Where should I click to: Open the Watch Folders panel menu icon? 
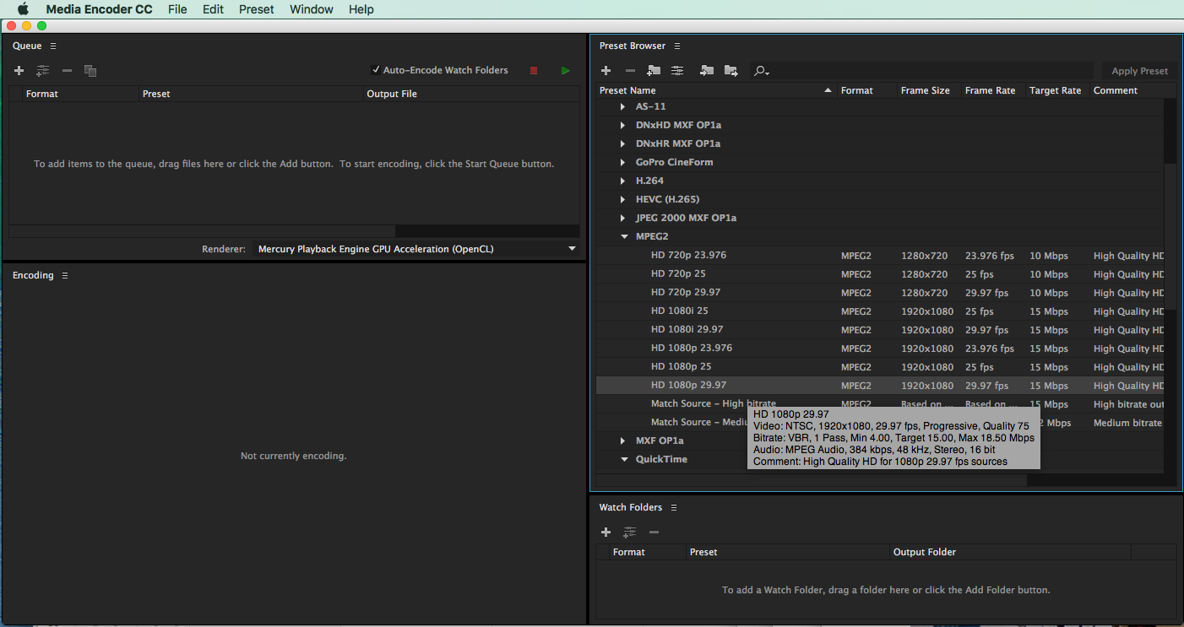[673, 507]
